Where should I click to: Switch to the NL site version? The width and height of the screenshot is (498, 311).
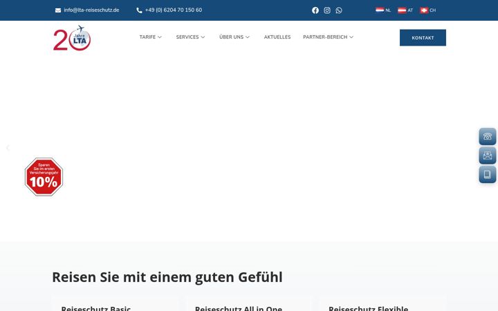[x=388, y=10]
